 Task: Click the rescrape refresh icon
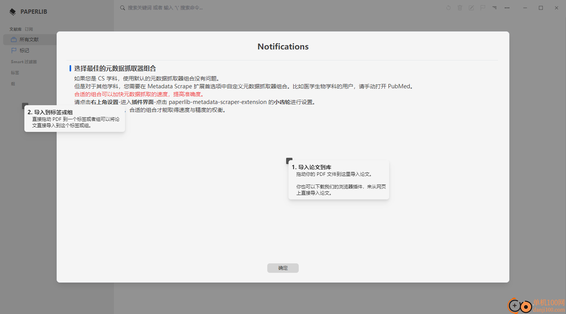click(x=448, y=7)
